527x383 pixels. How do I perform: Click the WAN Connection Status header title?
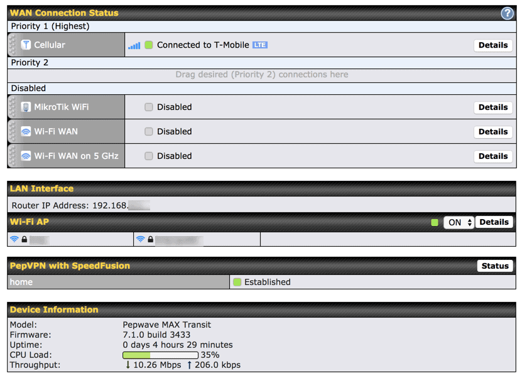pos(64,13)
